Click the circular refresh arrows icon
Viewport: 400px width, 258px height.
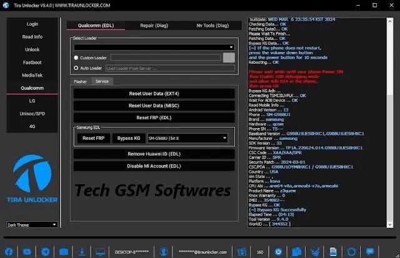click(x=351, y=252)
